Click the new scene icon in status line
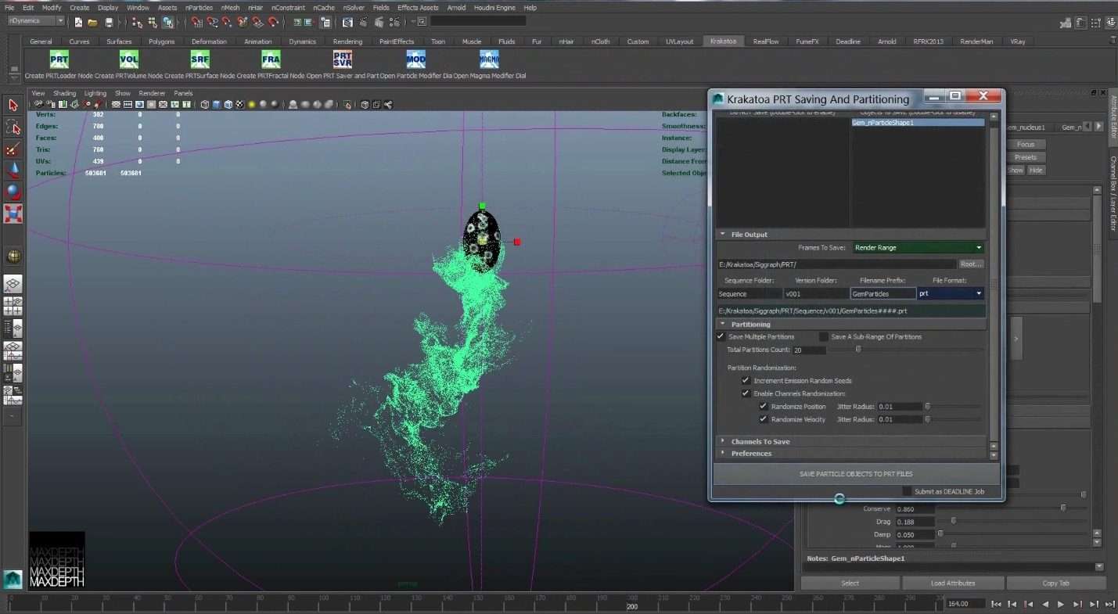The image size is (1118, 614). click(78, 22)
